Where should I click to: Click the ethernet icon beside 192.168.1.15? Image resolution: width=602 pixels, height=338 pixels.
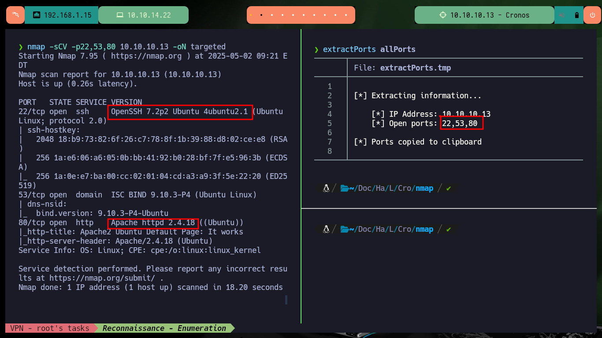(x=37, y=15)
